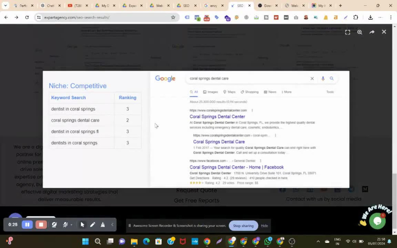Open site information icon in address bar
The height and width of the screenshot is (248, 397).
(x=39, y=17)
